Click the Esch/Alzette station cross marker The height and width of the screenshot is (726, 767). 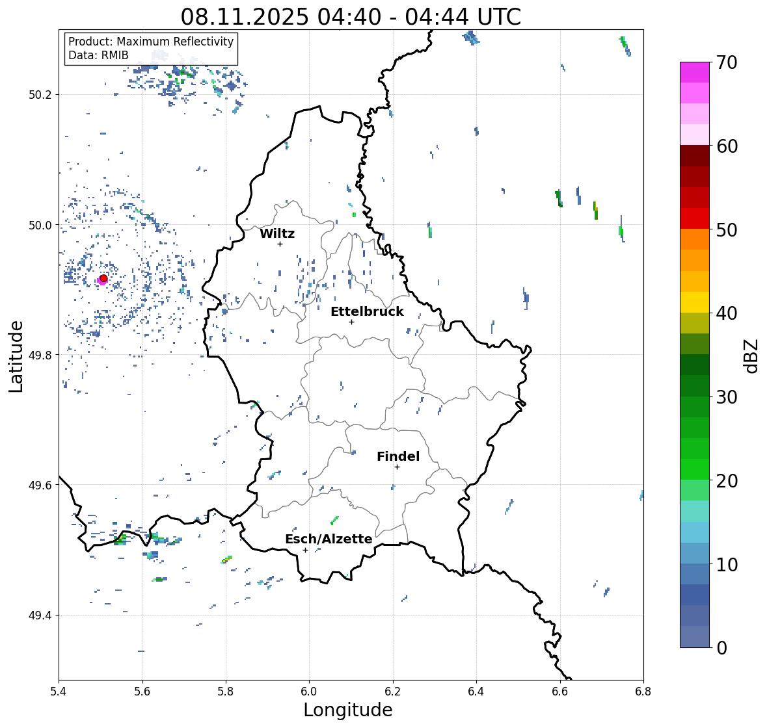[x=305, y=550]
